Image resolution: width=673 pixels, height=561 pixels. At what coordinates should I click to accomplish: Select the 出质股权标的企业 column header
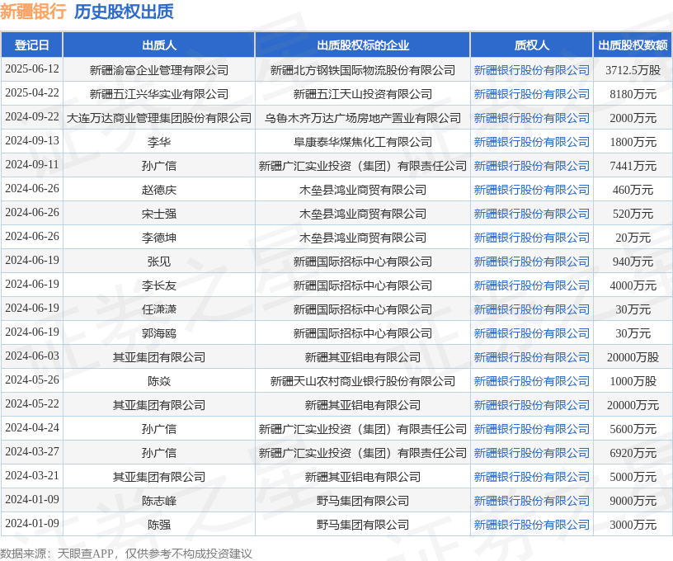(x=363, y=45)
